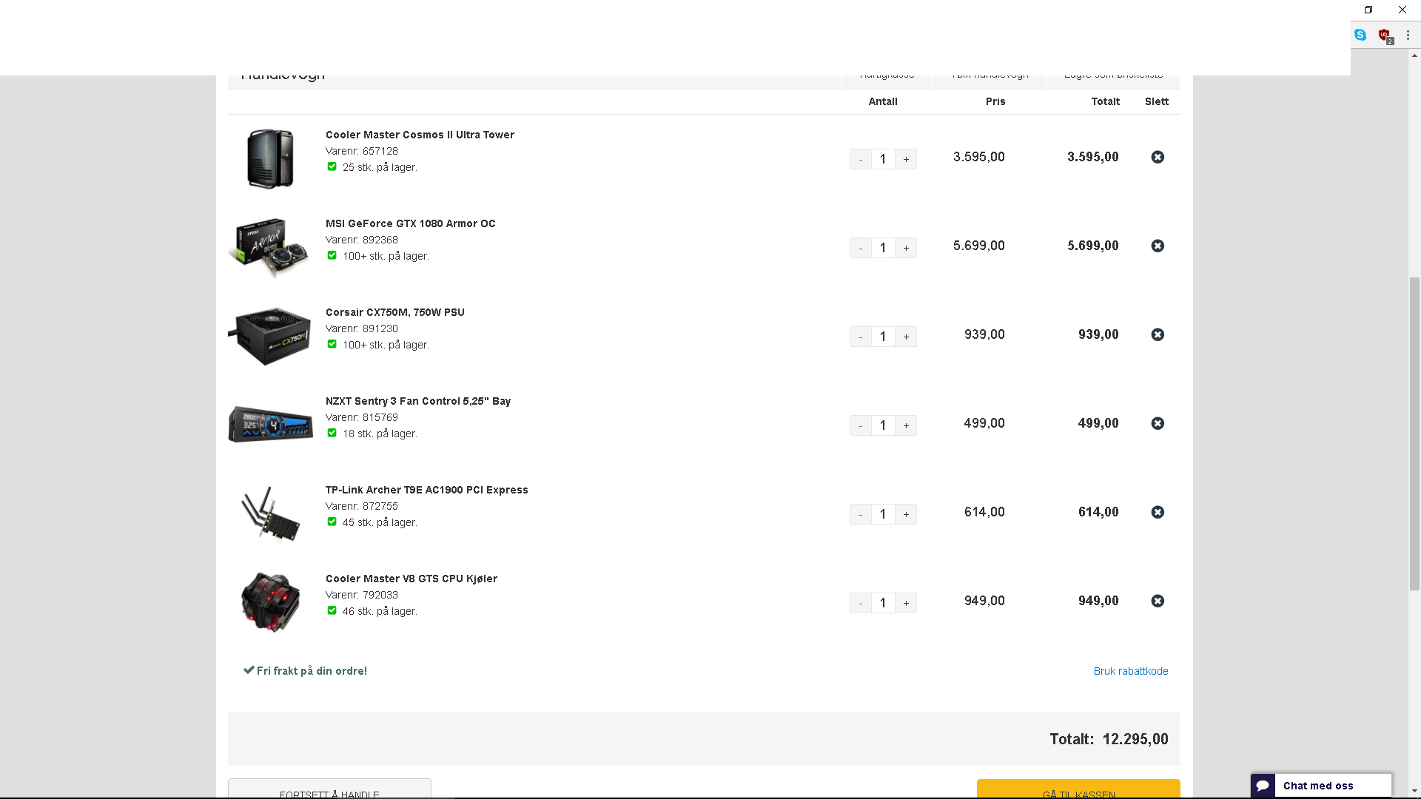The image size is (1421, 799).
Task: Click the page vertical scrollbar thumb
Action: pyautogui.click(x=1414, y=434)
